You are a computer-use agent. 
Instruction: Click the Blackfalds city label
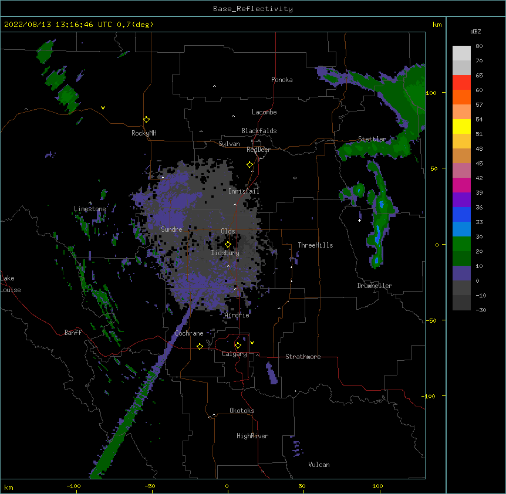click(x=259, y=131)
